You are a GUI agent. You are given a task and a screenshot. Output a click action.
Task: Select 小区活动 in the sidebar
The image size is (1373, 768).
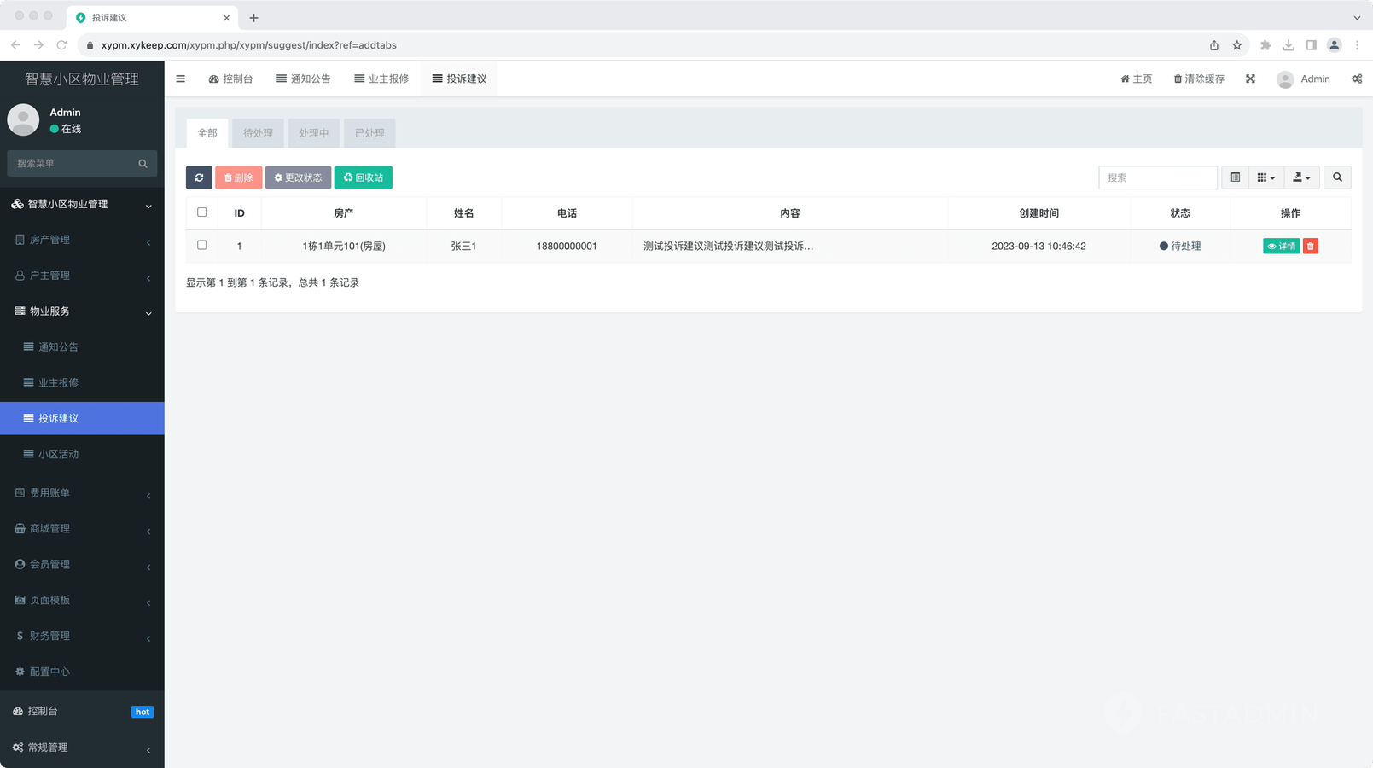pos(58,454)
